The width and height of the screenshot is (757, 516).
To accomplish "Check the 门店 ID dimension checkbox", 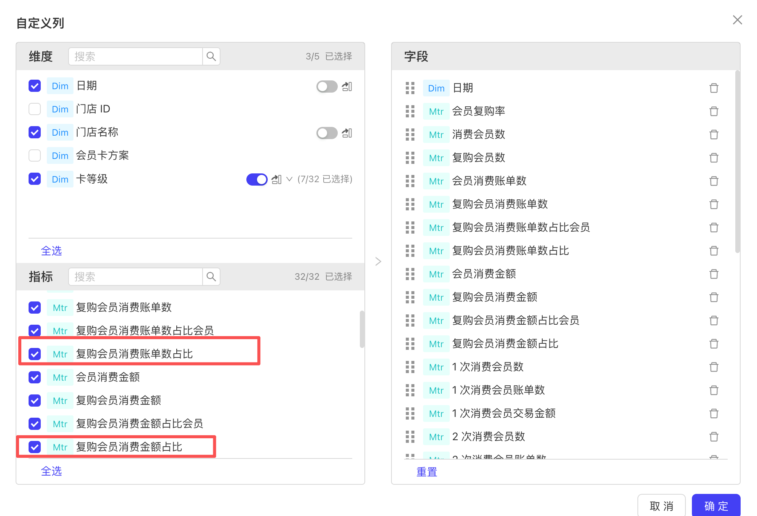I will pyautogui.click(x=35, y=109).
